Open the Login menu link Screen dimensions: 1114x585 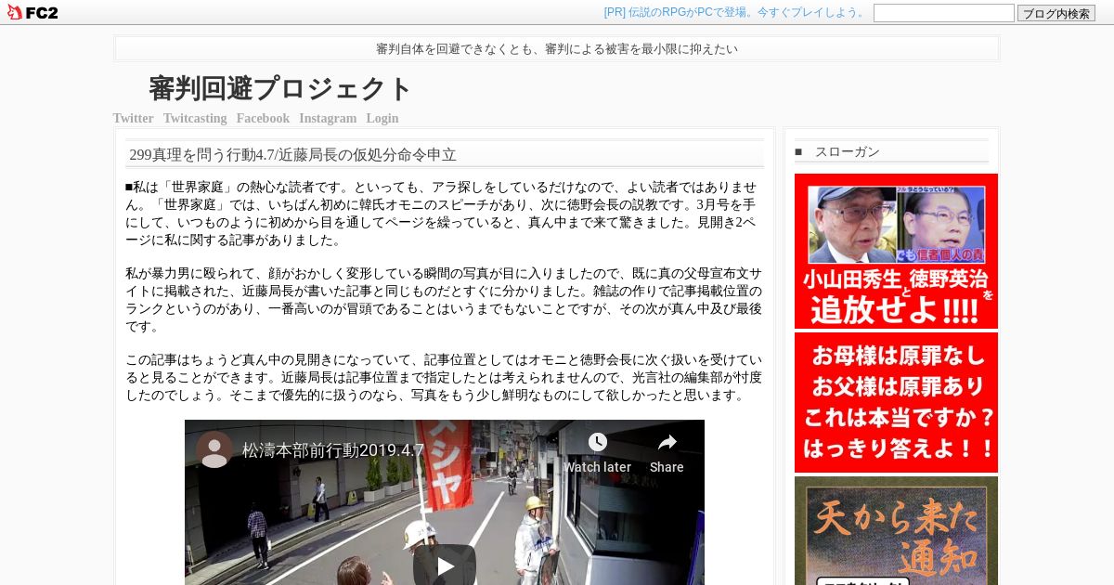coord(382,118)
